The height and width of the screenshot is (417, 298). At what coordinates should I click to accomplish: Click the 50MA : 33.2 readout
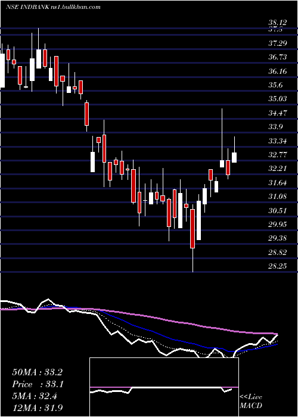38,372
